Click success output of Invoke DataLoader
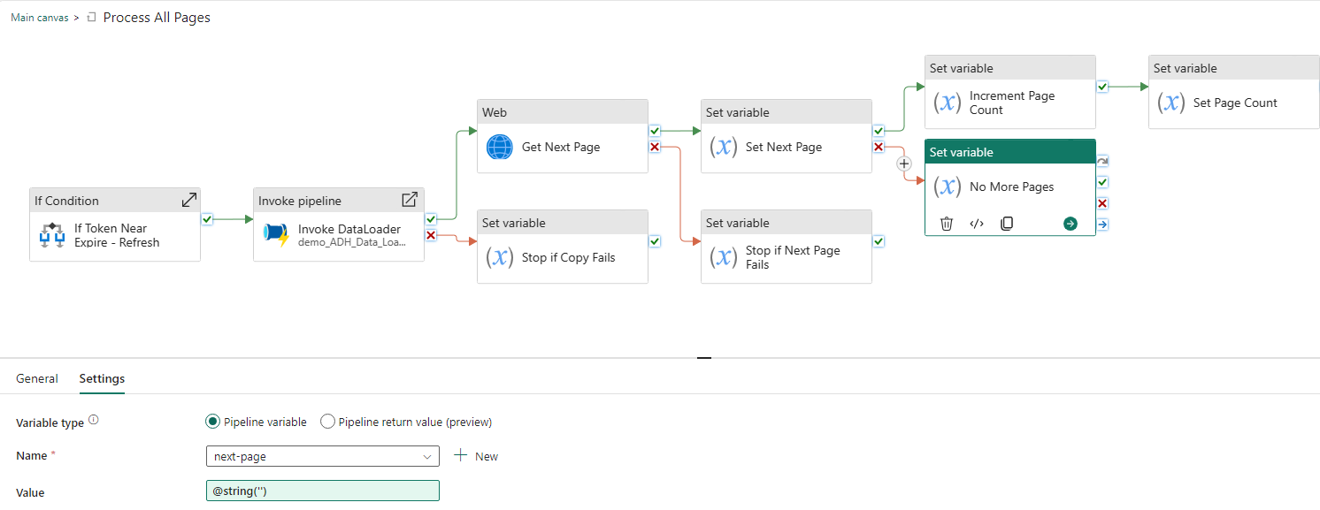This screenshot has height=510, width=1320. coord(431,219)
